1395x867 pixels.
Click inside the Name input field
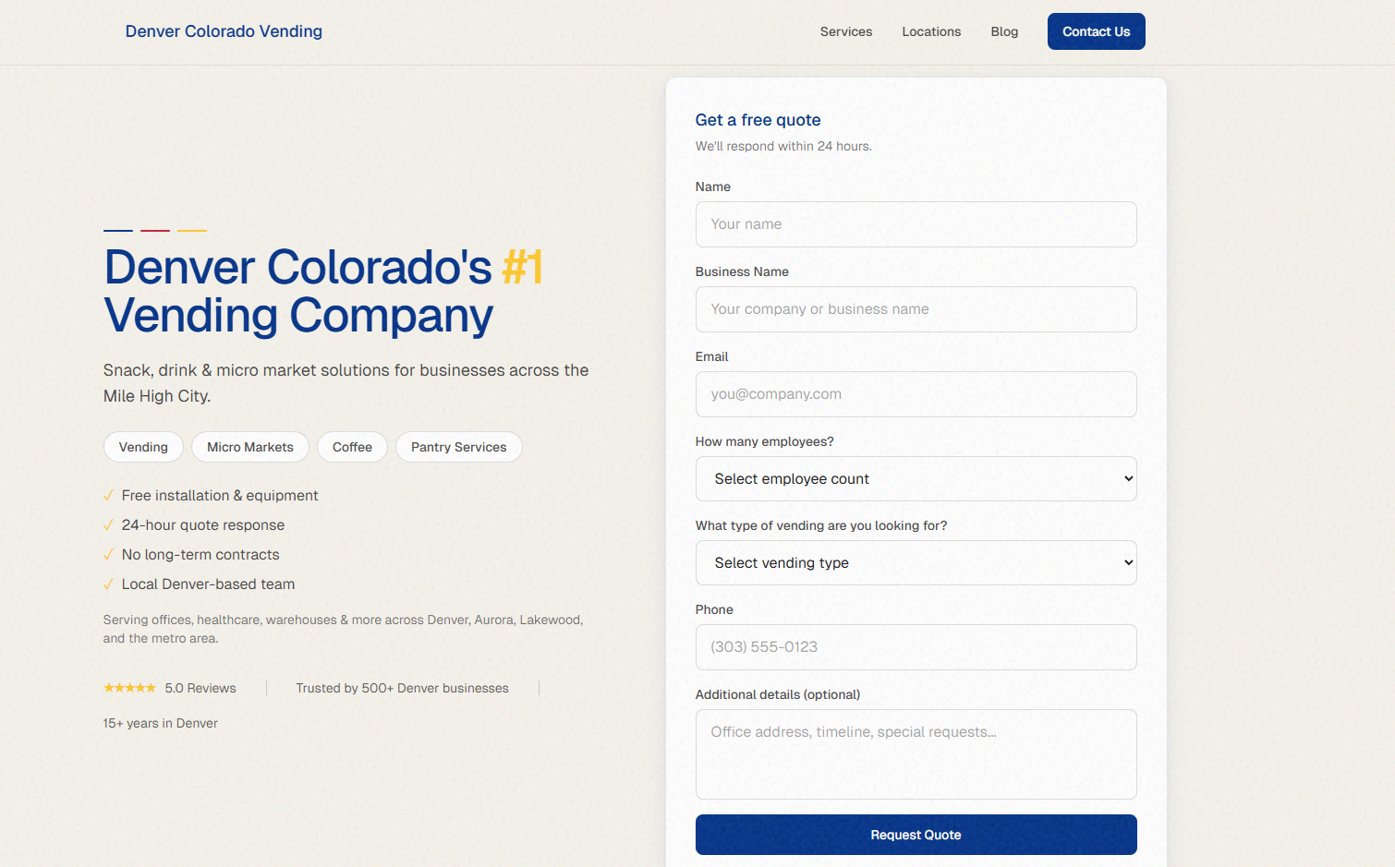[916, 224]
